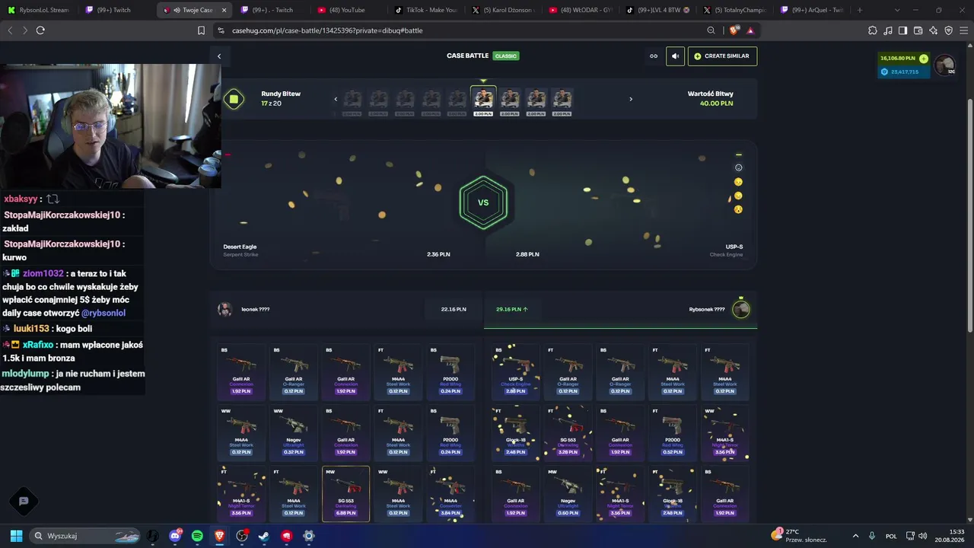Click the Rybsonek player avatar
Viewport: 974px width, 548px height.
tap(741, 309)
